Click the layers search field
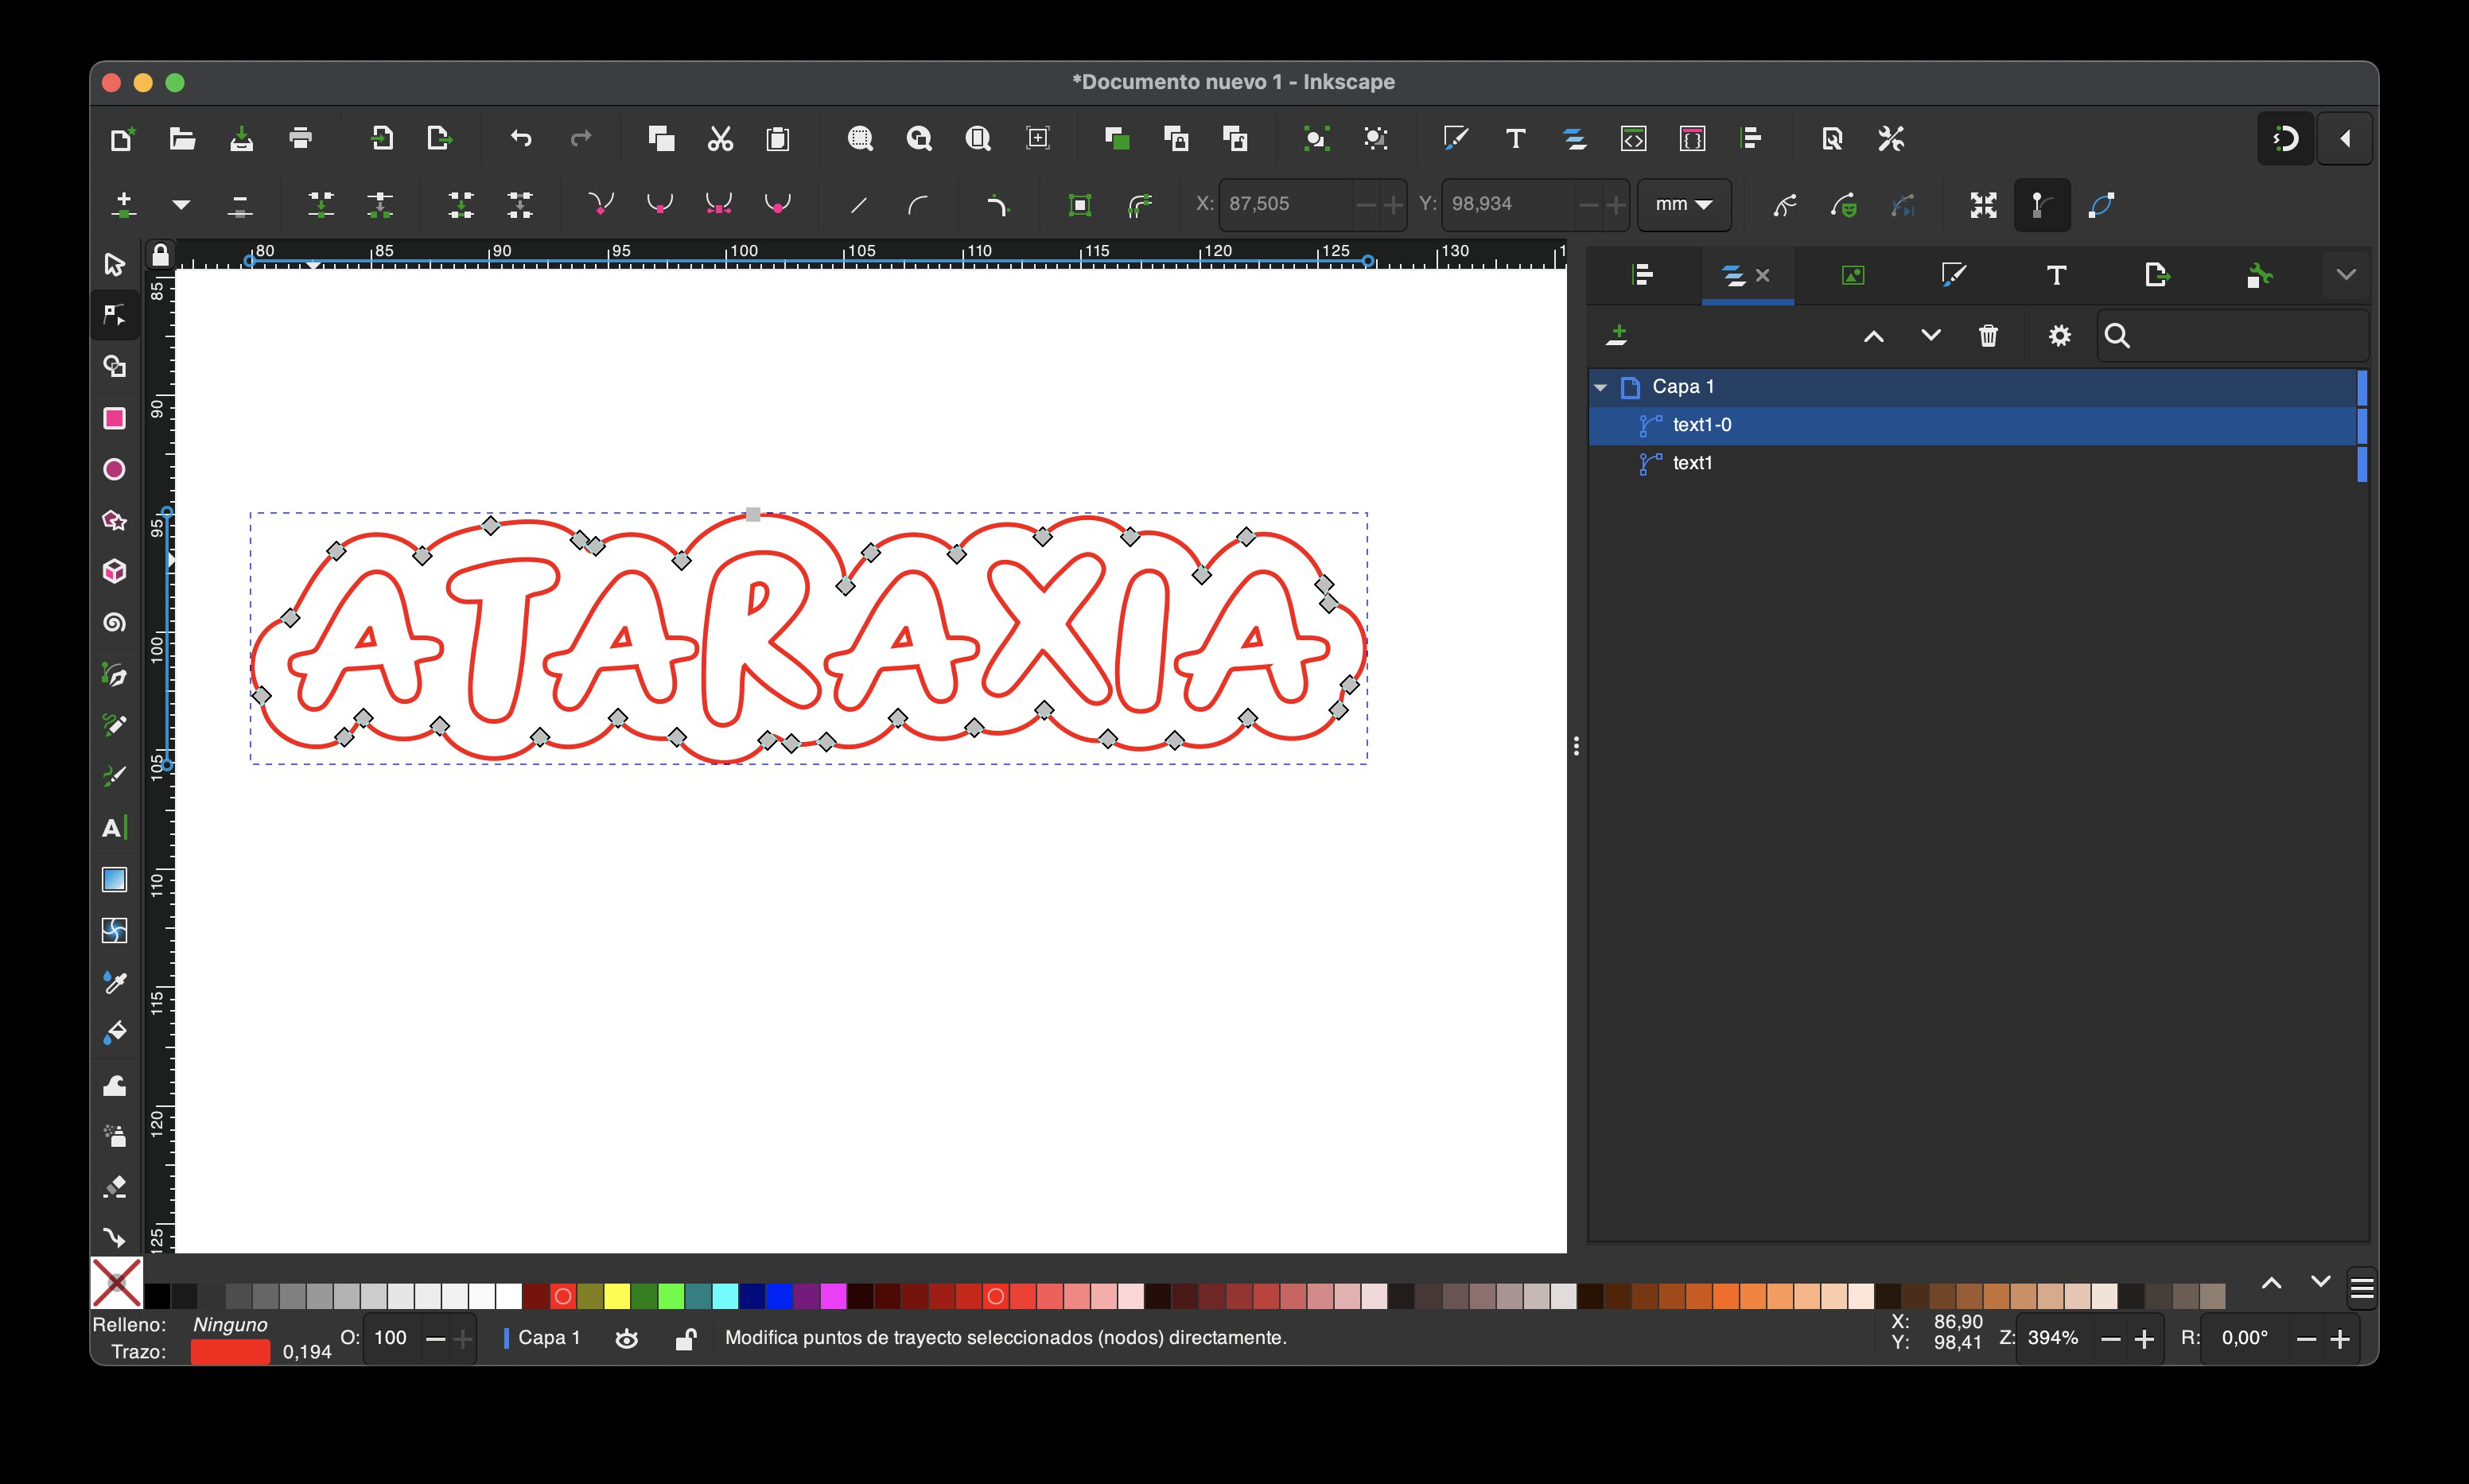Screen dimensions: 2469x1484 [x=2232, y=336]
